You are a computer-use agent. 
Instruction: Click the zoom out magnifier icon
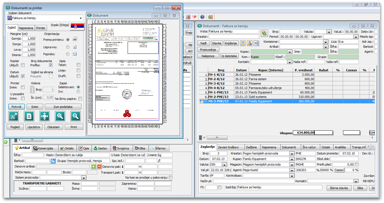coord(75,116)
